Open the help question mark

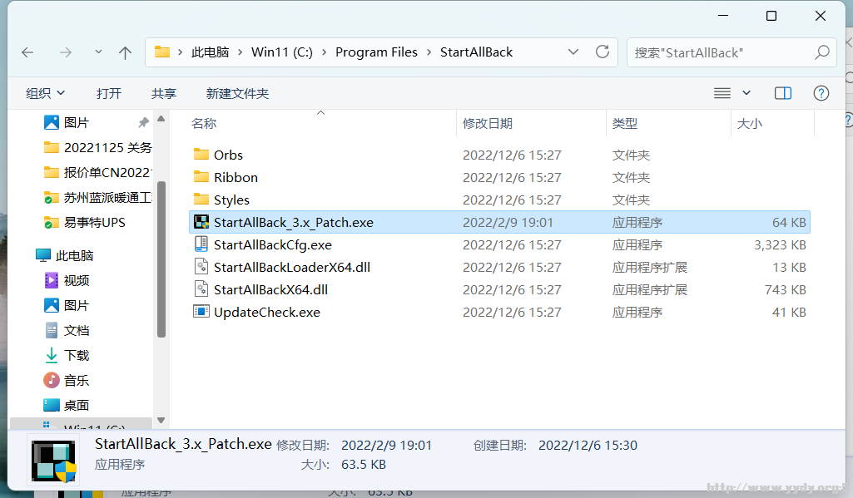pos(821,93)
